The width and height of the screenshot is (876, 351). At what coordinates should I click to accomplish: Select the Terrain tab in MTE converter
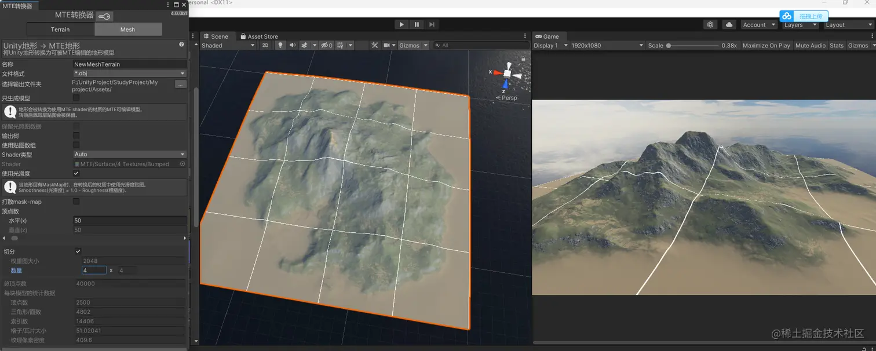60,30
